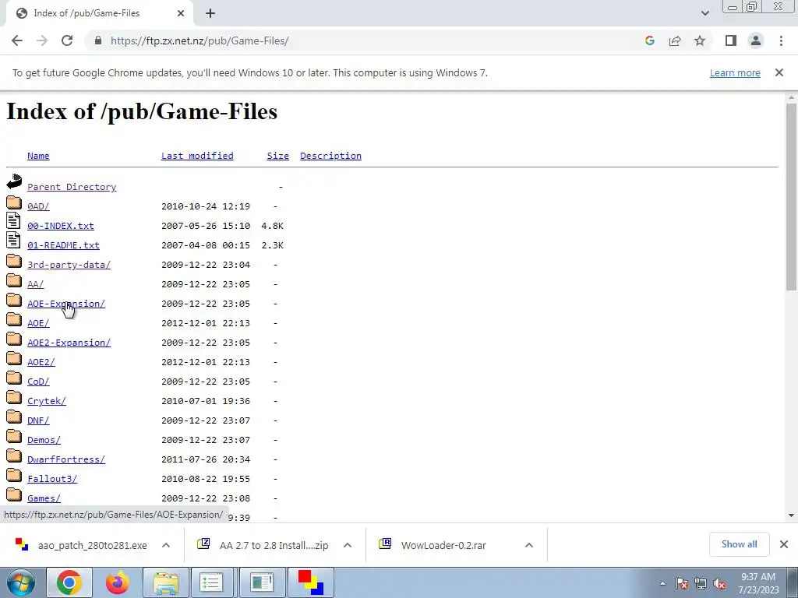The height and width of the screenshot is (598, 798).
Task: Reload the current page
Action: (x=67, y=40)
